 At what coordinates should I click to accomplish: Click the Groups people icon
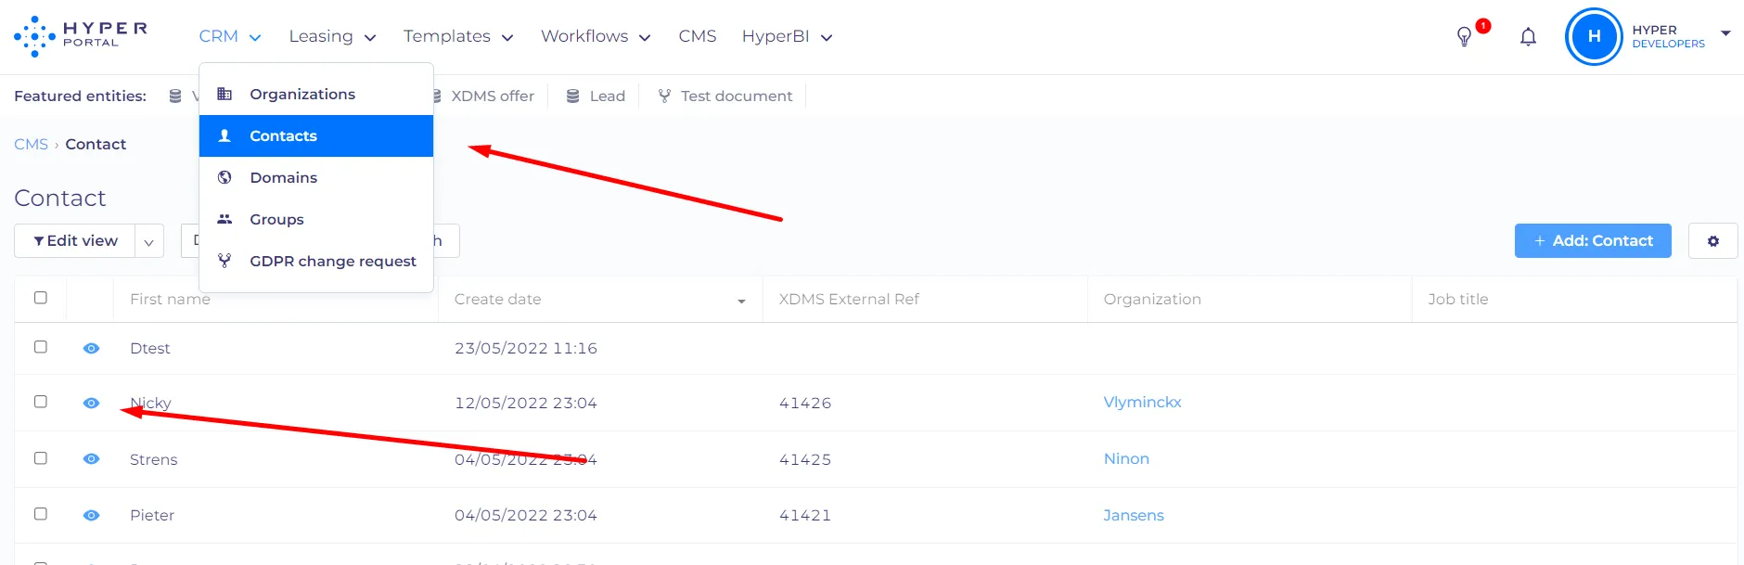coord(224,219)
